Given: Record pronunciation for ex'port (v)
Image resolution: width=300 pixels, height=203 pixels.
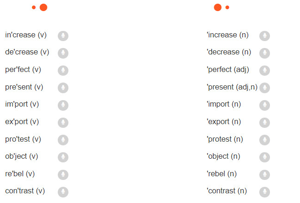Looking at the screenshot, I should pyautogui.click(x=63, y=123).
